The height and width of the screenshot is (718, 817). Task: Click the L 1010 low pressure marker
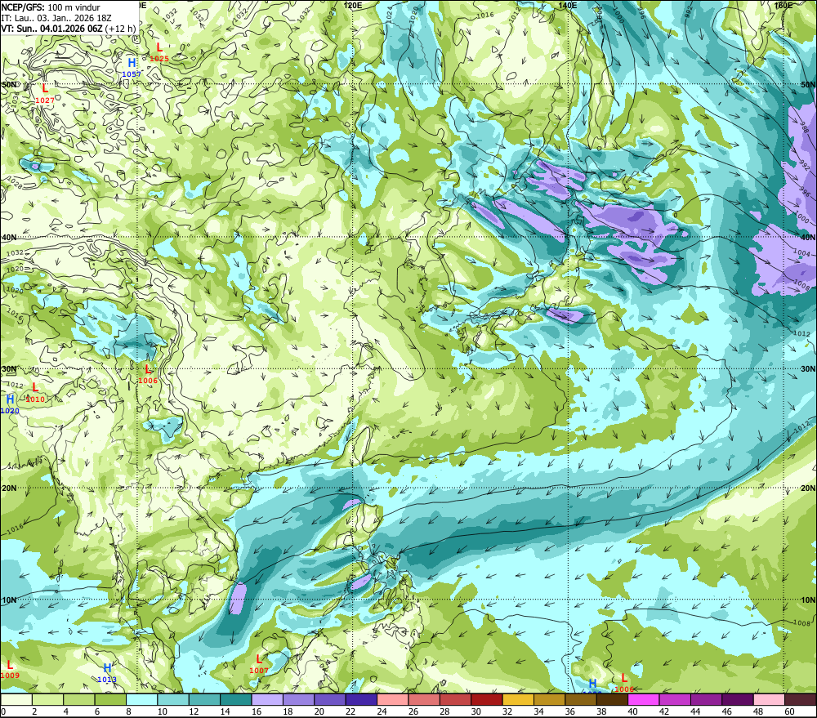coord(35,393)
